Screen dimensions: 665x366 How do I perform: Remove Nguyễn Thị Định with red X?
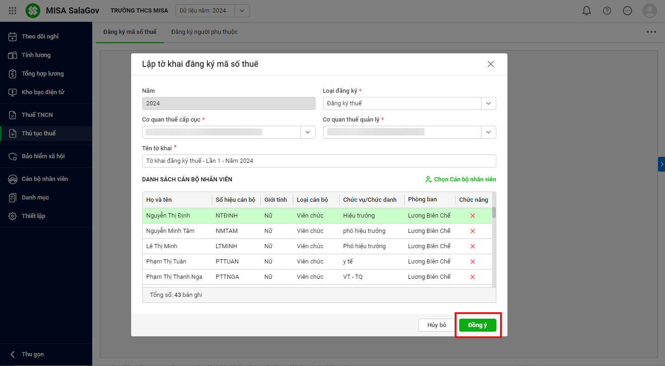click(473, 216)
